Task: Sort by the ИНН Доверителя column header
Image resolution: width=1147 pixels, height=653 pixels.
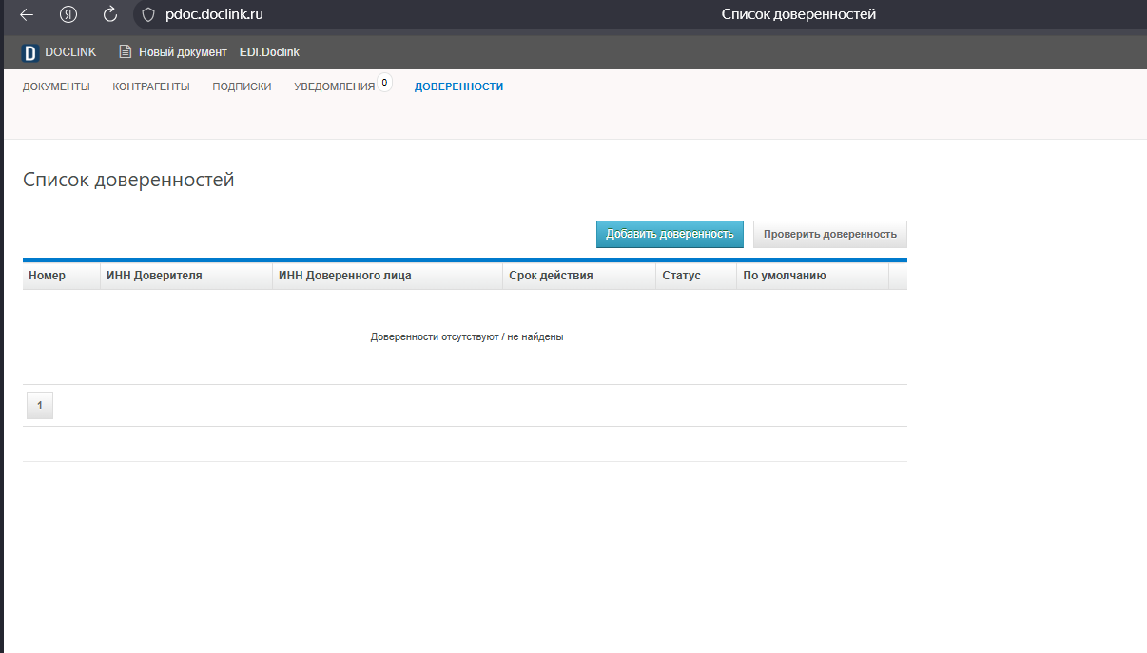Action: coord(186,276)
